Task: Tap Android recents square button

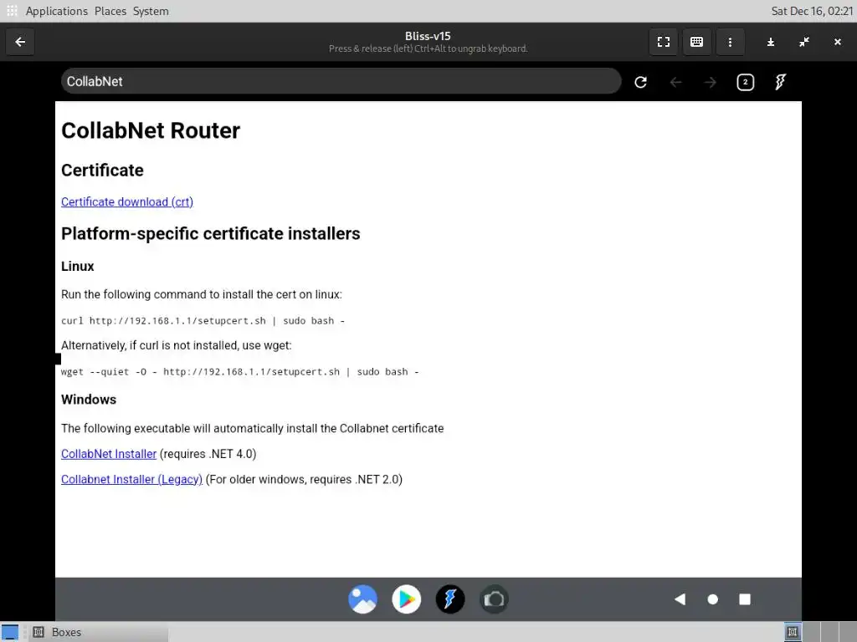Action: (x=745, y=599)
